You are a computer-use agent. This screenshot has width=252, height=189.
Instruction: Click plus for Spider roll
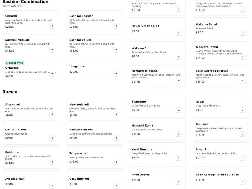pos(52,162)
